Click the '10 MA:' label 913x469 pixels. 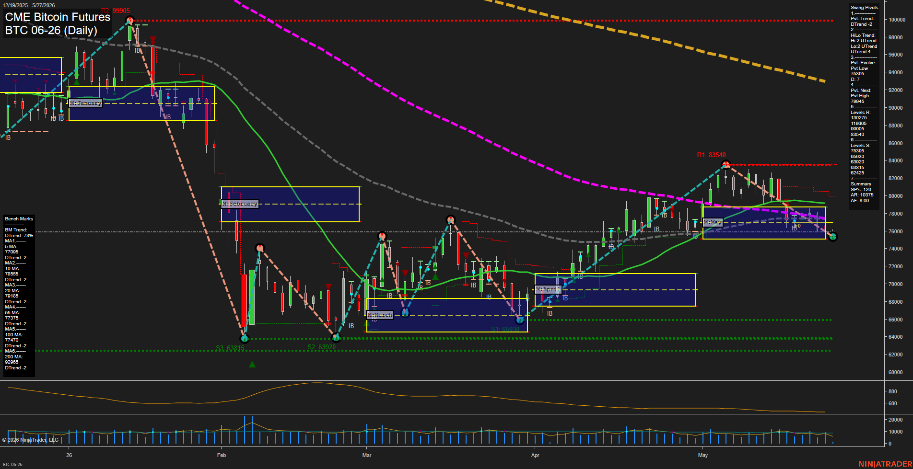pos(12,269)
